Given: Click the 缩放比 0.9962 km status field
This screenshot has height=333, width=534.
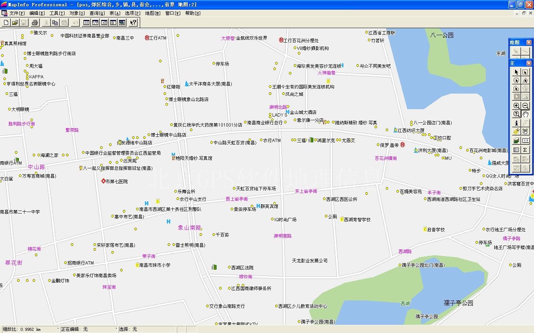Looking at the screenshot, I should [x=30, y=329].
